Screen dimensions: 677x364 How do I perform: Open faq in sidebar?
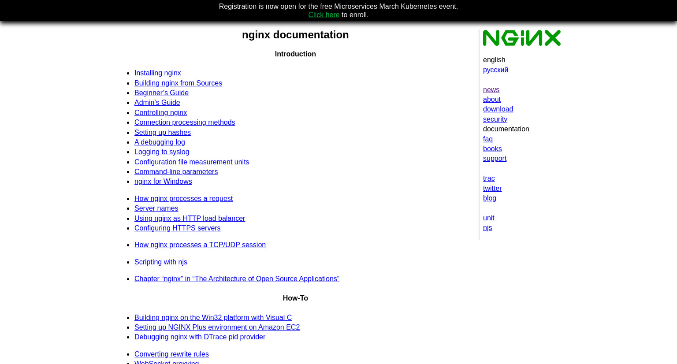(x=488, y=139)
